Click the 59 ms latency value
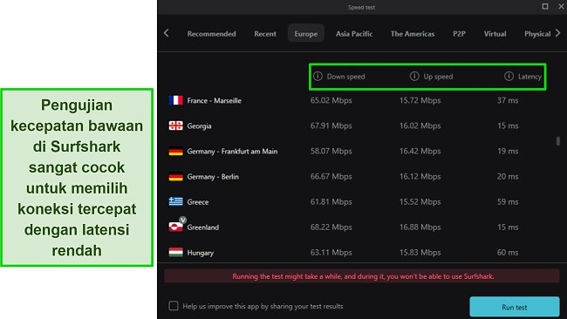567x319 pixels. click(508, 201)
